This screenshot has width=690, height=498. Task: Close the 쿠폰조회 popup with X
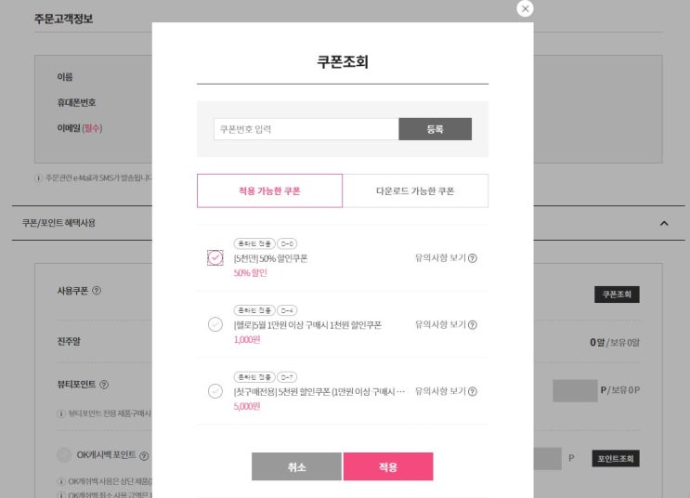pos(526,8)
